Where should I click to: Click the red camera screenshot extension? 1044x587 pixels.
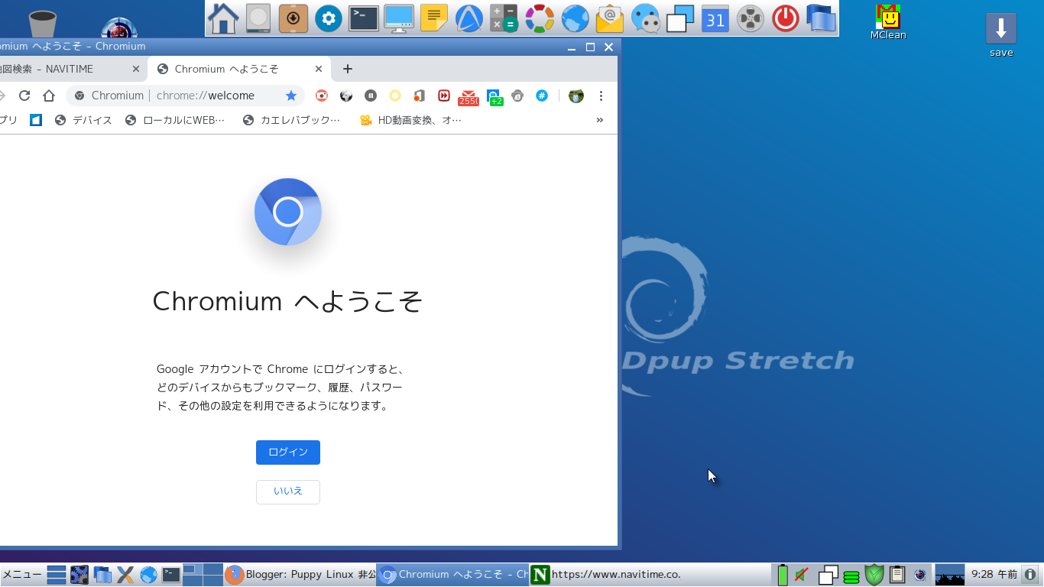coord(322,96)
